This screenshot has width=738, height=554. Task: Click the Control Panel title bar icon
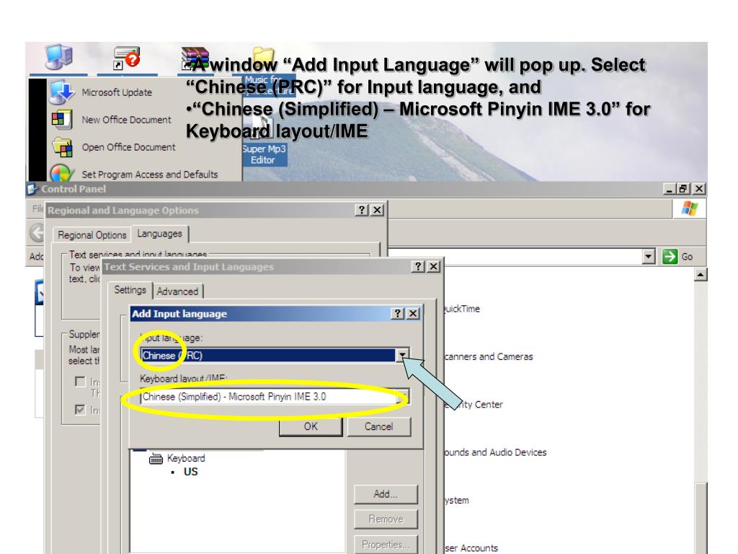[32, 190]
